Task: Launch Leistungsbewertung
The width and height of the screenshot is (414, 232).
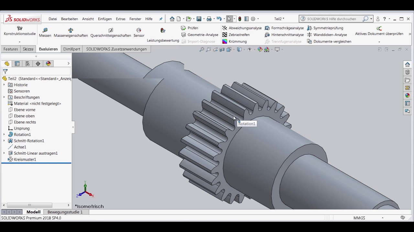Action: 163,35
